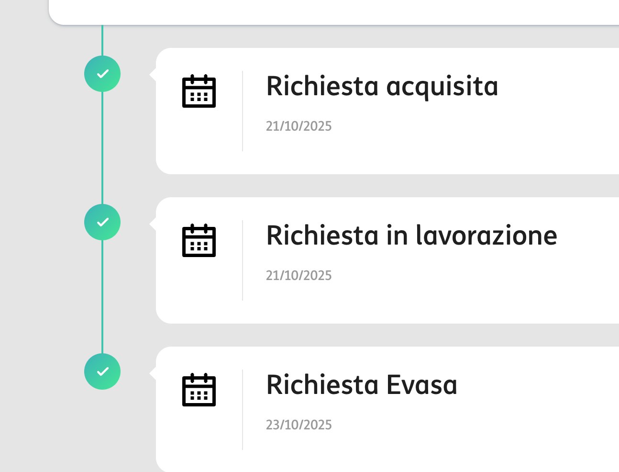The width and height of the screenshot is (619, 472).
Task: Click timeline line between lavorazione and Evasa markers
Action: [x=102, y=297]
